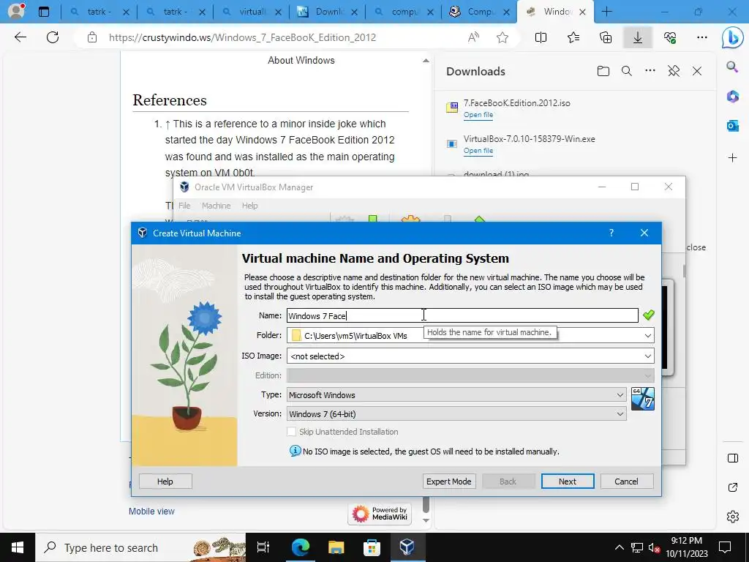Screen dimensions: 749x562
Task: Add page to favorites star icon
Action: 502,37
